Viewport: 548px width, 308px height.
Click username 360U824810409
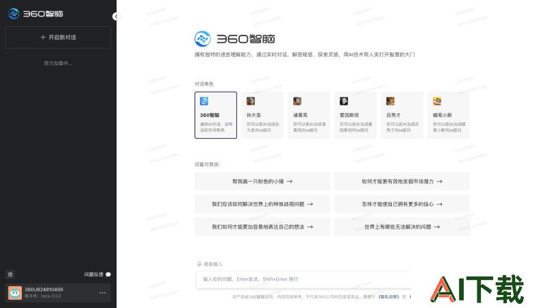tap(44, 290)
